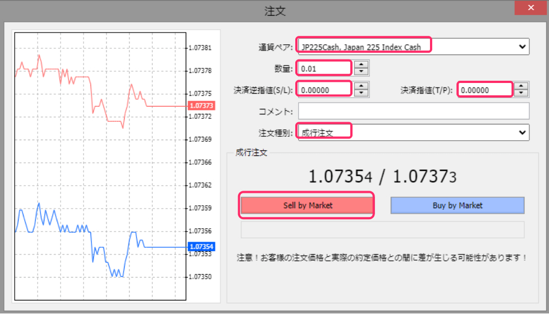The height and width of the screenshot is (314, 549).
Task: Focus the 数量 volume input field
Action: click(324, 68)
